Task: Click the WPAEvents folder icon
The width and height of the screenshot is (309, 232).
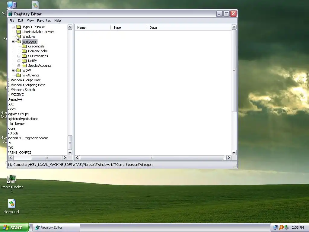Action: pos(18,75)
